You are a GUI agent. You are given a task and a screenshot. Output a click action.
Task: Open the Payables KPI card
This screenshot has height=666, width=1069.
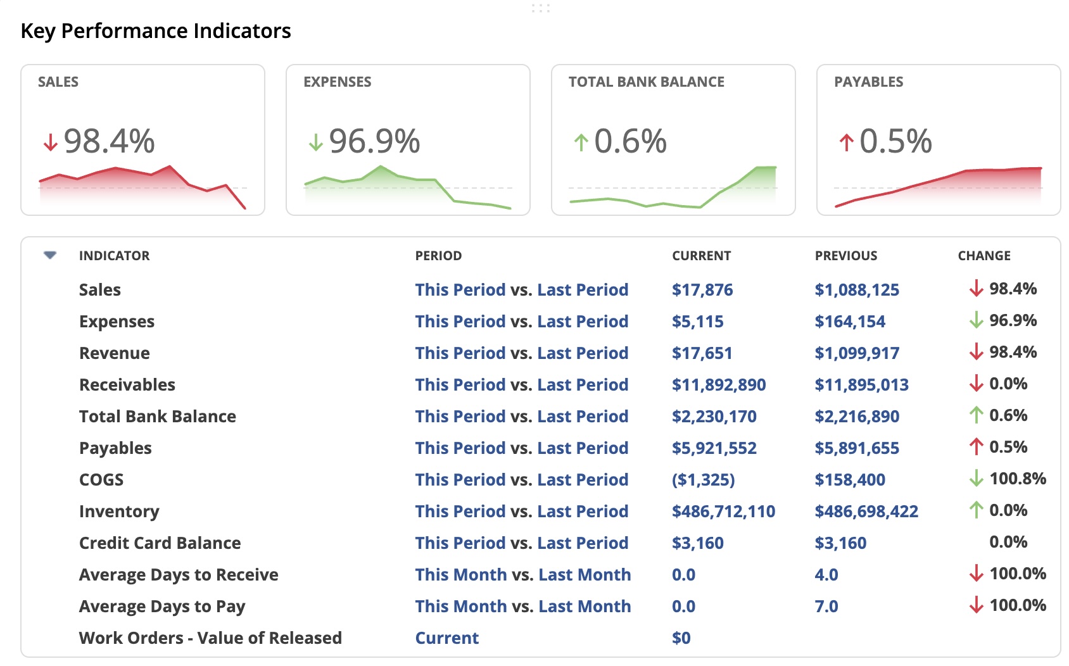coord(939,140)
